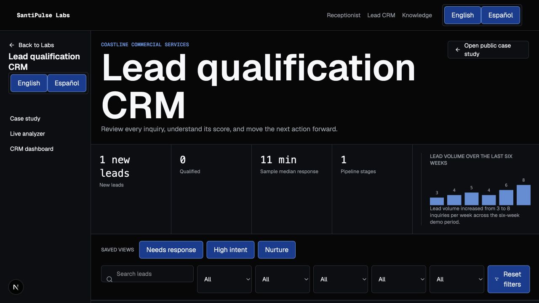Click the chart bar labeled 6
The height and width of the screenshot is (303, 539).
point(506,197)
